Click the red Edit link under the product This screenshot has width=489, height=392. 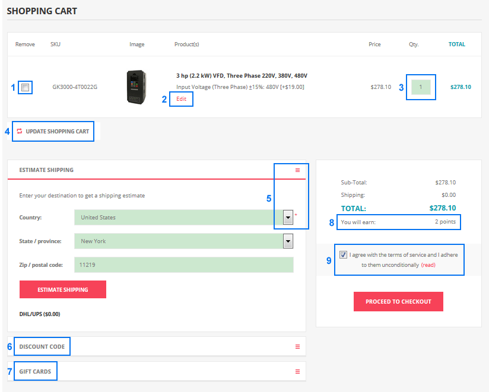tap(181, 99)
